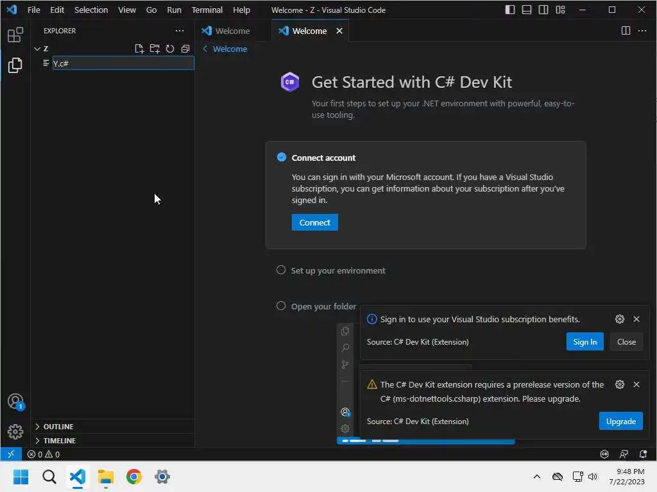The height and width of the screenshot is (492, 657).
Task: Click the New File icon in Explorer
Action: (x=139, y=49)
